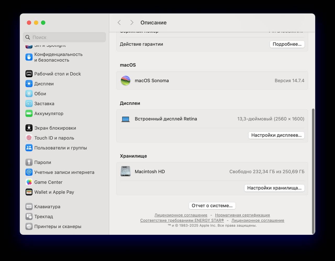
Task: Click the right pane vertical scrollbar
Action: click(x=313, y=171)
